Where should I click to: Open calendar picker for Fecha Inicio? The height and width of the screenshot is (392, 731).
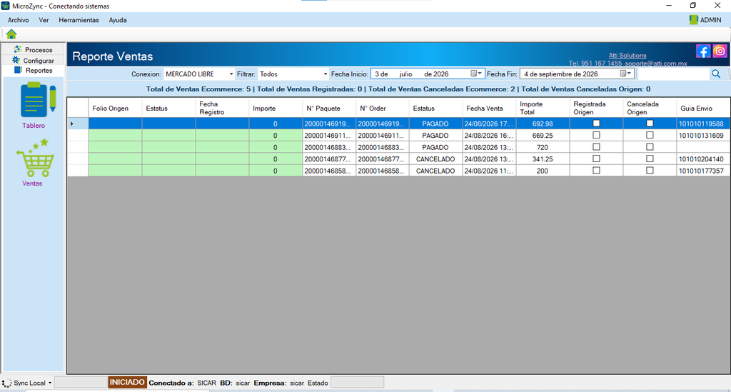(x=476, y=74)
